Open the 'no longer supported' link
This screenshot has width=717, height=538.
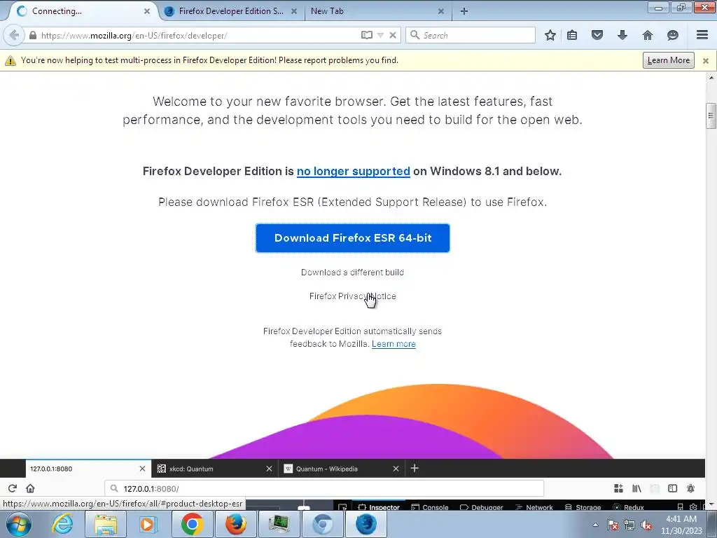click(x=353, y=171)
